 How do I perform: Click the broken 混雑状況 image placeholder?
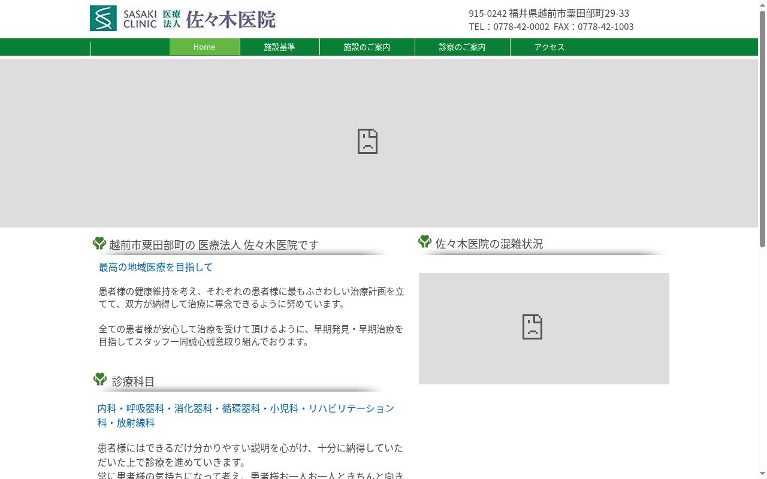click(x=544, y=329)
